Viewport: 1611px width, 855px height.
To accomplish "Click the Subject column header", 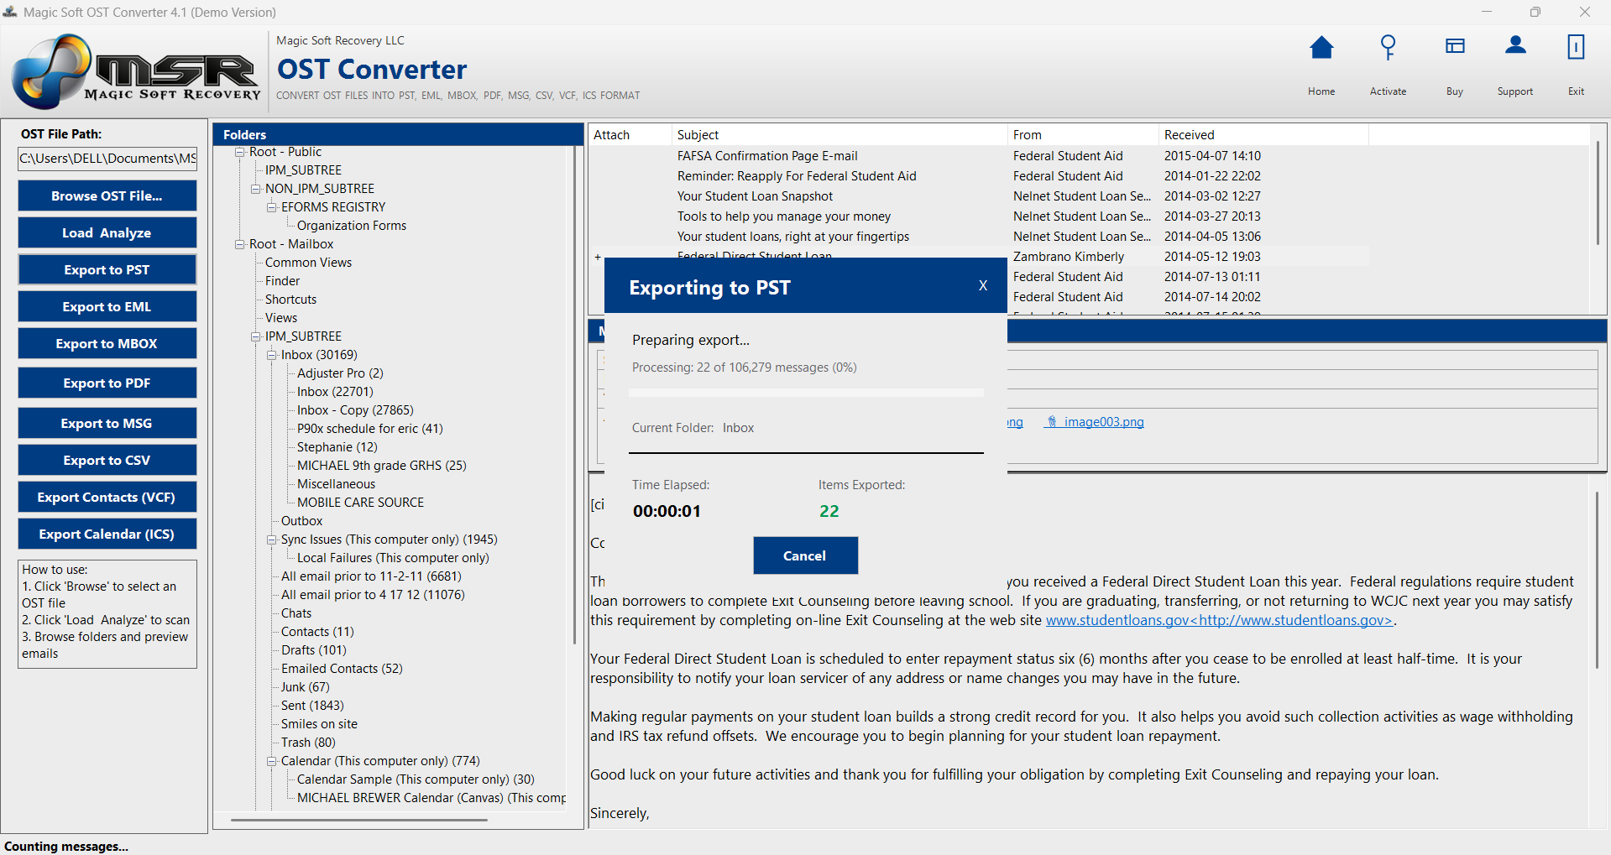I will [x=839, y=134].
